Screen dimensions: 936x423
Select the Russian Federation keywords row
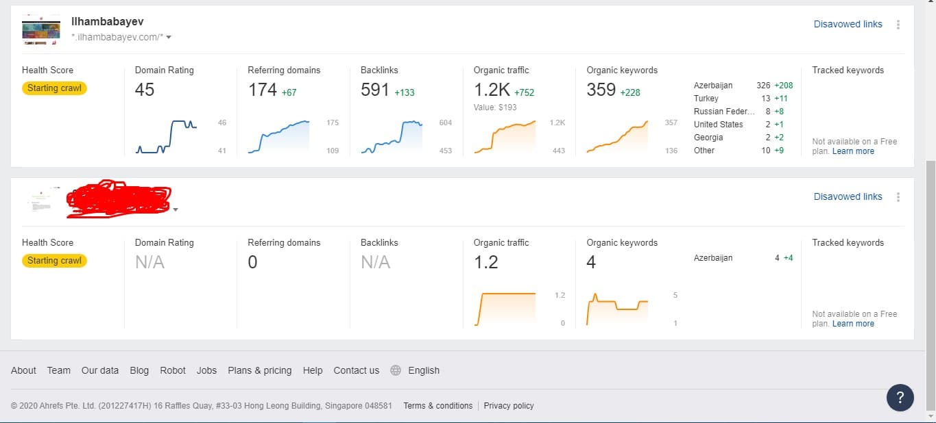pos(743,112)
